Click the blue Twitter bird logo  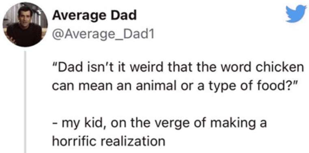pos(296,14)
